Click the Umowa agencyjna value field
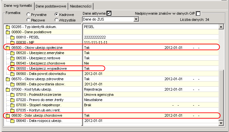Screen dimensions: 229x132 pyautogui.click(x=151, y=95)
